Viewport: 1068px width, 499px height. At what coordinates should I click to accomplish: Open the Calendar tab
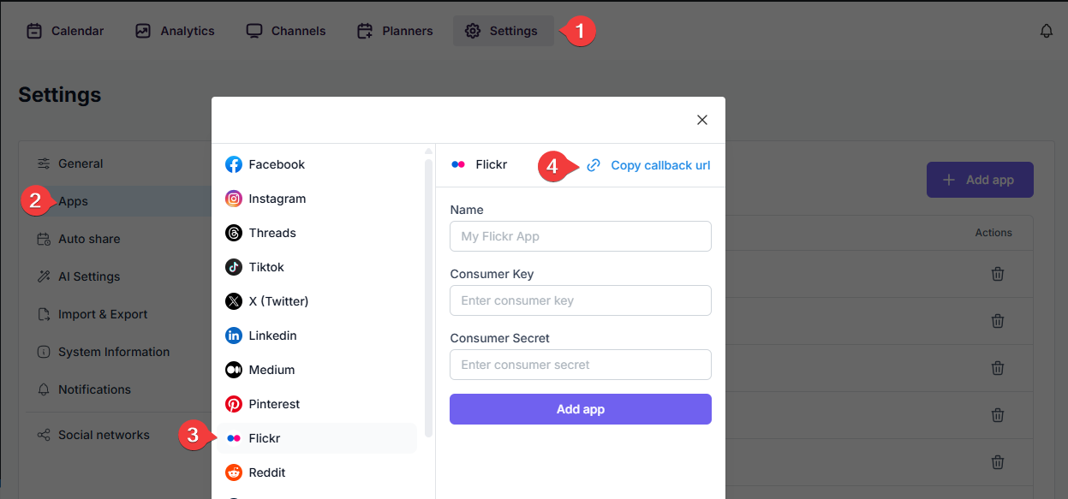point(65,31)
